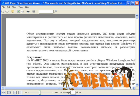
Task: Click the zoom slider handle
Action: click(x=40, y=93)
